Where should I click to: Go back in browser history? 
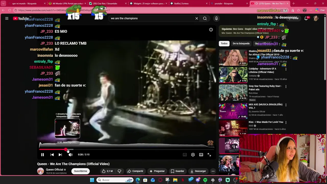point(3,10)
